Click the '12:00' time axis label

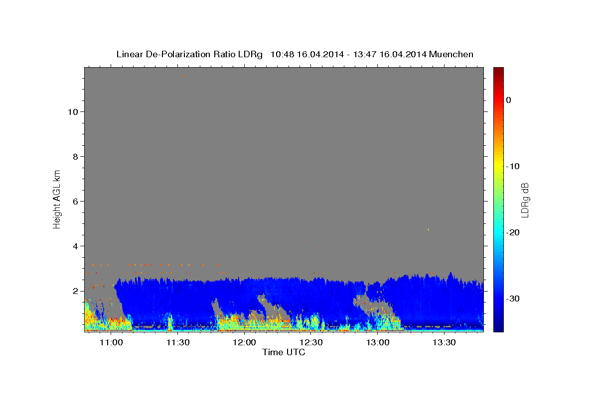pos(245,342)
